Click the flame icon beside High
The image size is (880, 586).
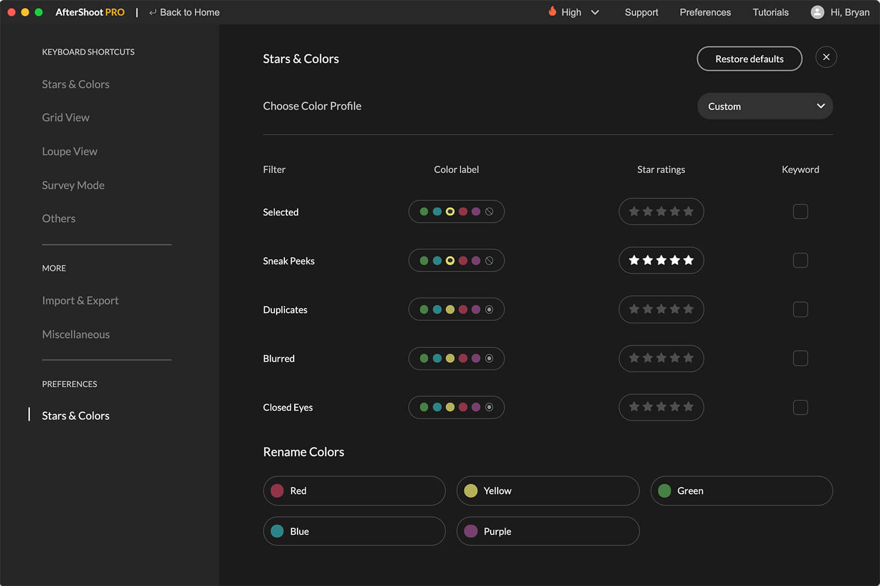[552, 12]
